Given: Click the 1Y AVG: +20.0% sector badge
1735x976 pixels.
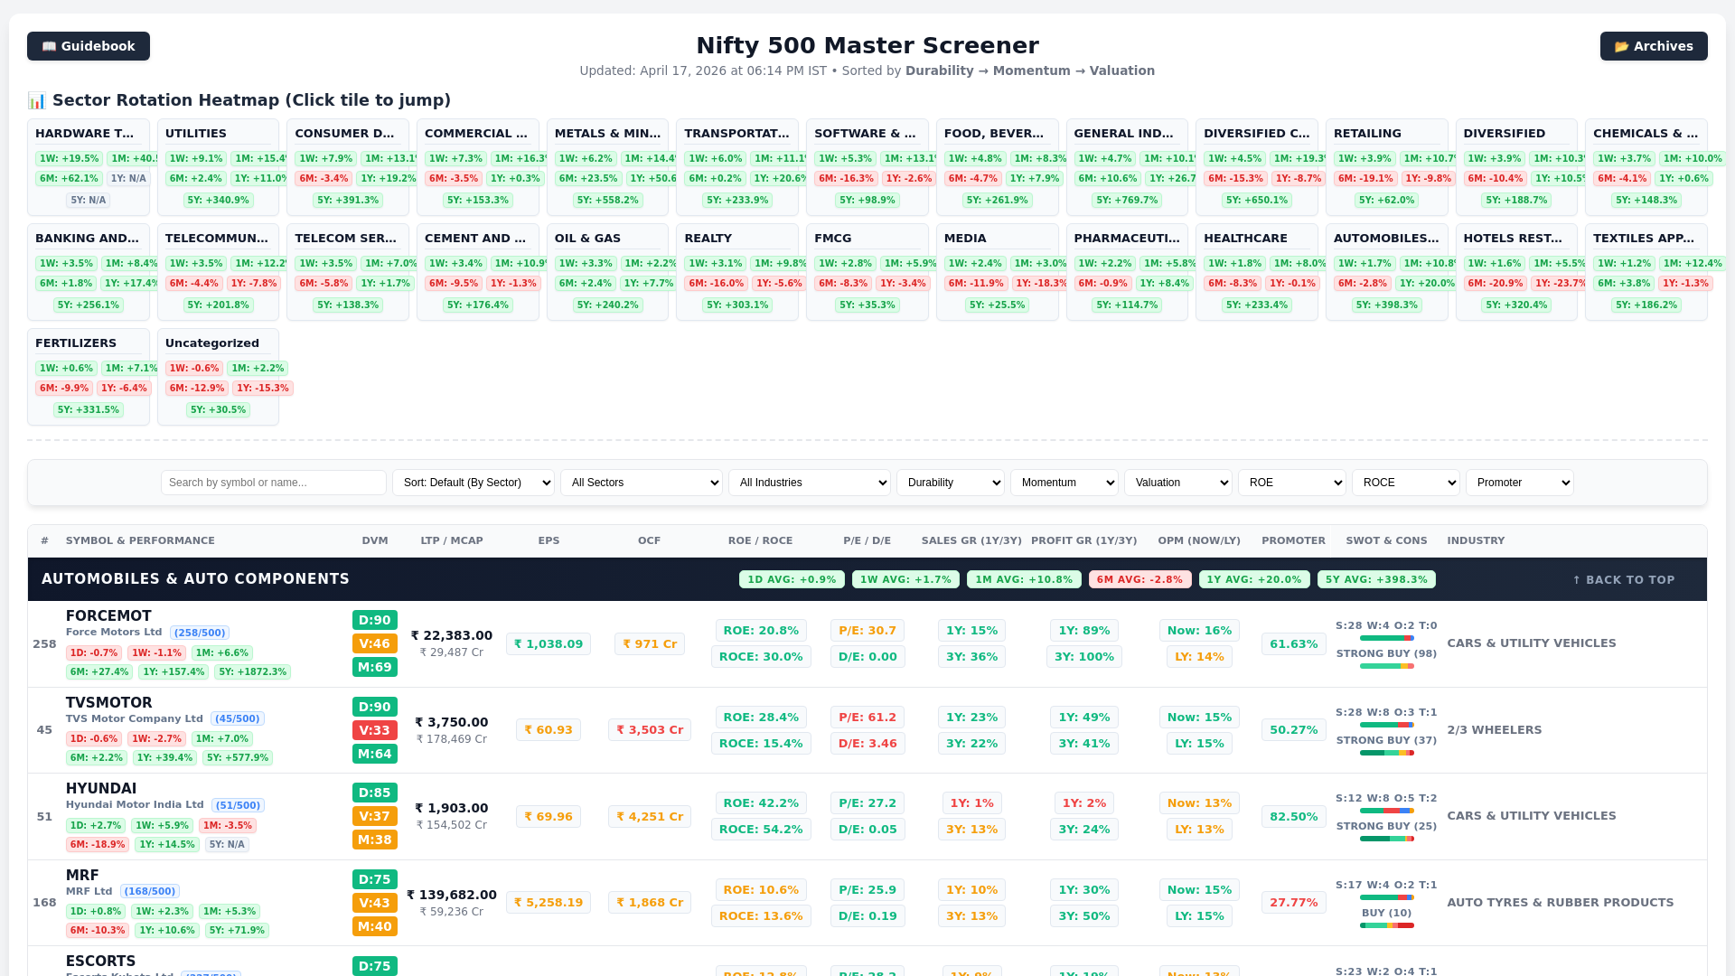Looking at the screenshot, I should pos(1254,580).
